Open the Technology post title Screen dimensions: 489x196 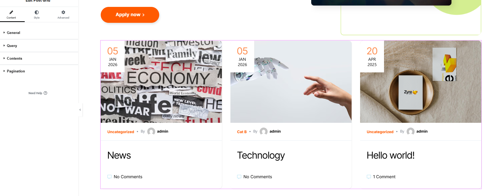pos(261,155)
